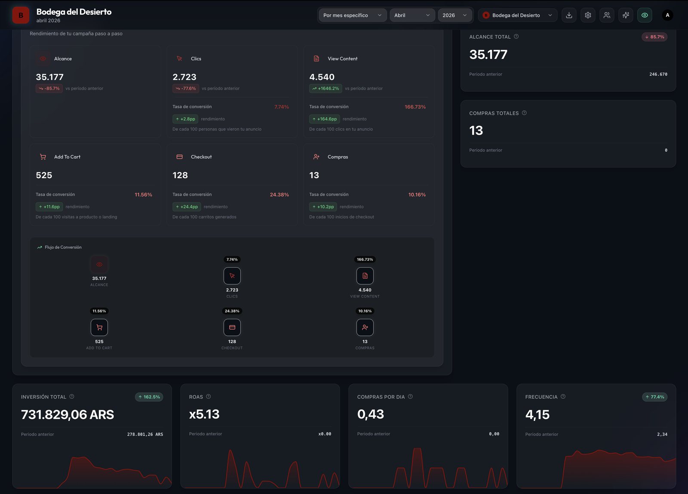
Task: Click flow user-plus icon above 13 COMPRAS
Action: tap(365, 327)
